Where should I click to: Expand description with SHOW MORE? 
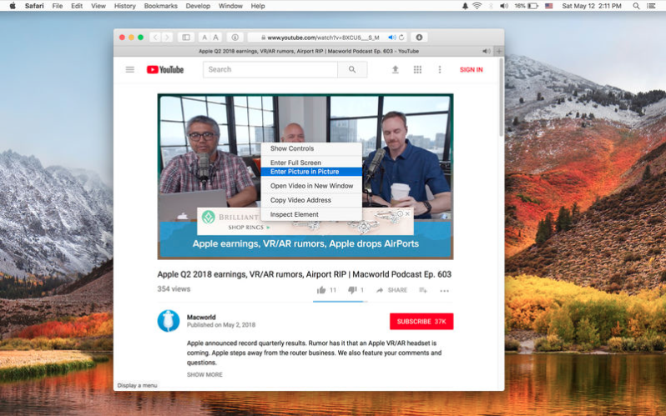pos(204,375)
